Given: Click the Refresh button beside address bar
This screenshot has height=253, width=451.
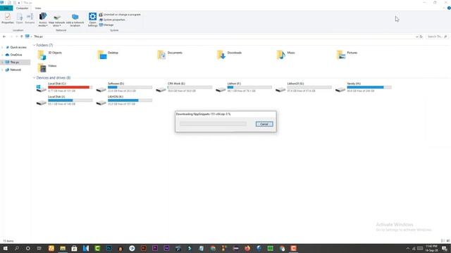Looking at the screenshot, I should (x=421, y=37).
